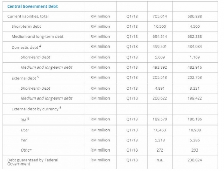Click the Yen value 5,286

pyautogui.click(x=195, y=140)
